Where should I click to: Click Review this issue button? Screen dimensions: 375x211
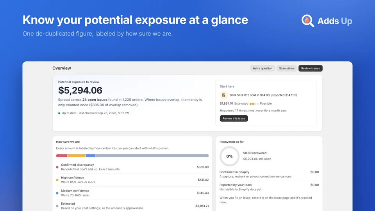[x=234, y=118]
